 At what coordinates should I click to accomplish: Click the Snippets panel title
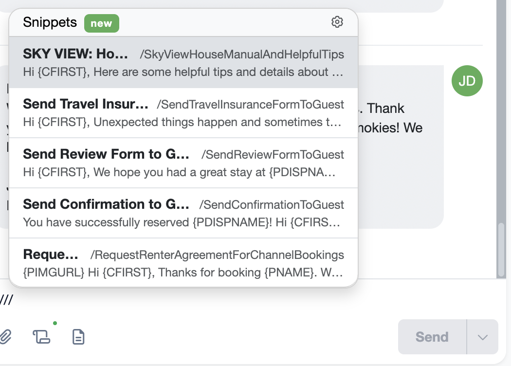[50, 22]
